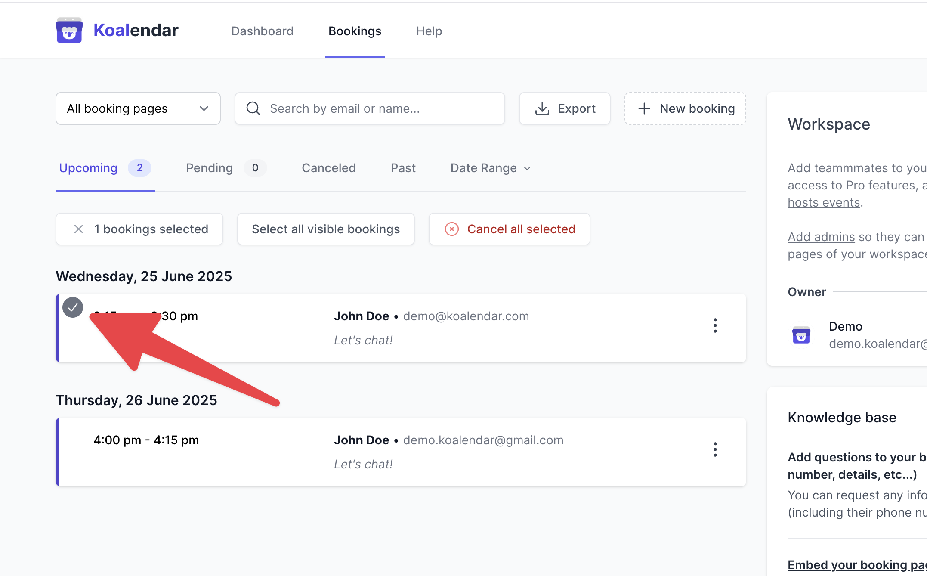The width and height of the screenshot is (927, 576).
Task: Click the Let's chat! label in Wednesday booking
Action: click(x=363, y=340)
